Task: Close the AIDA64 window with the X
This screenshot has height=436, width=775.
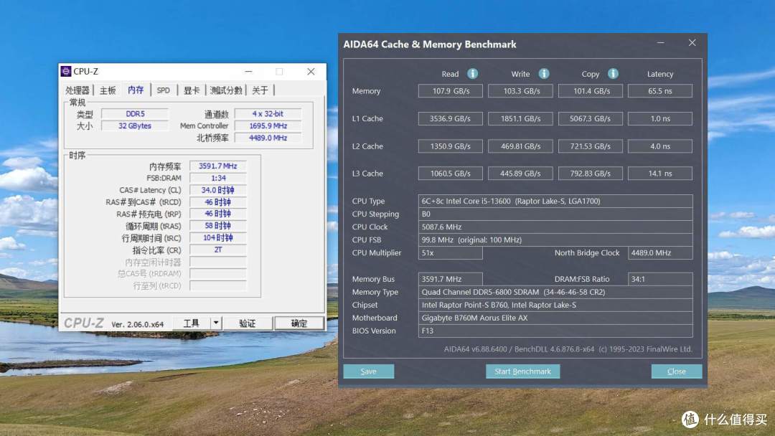Action: (x=692, y=43)
